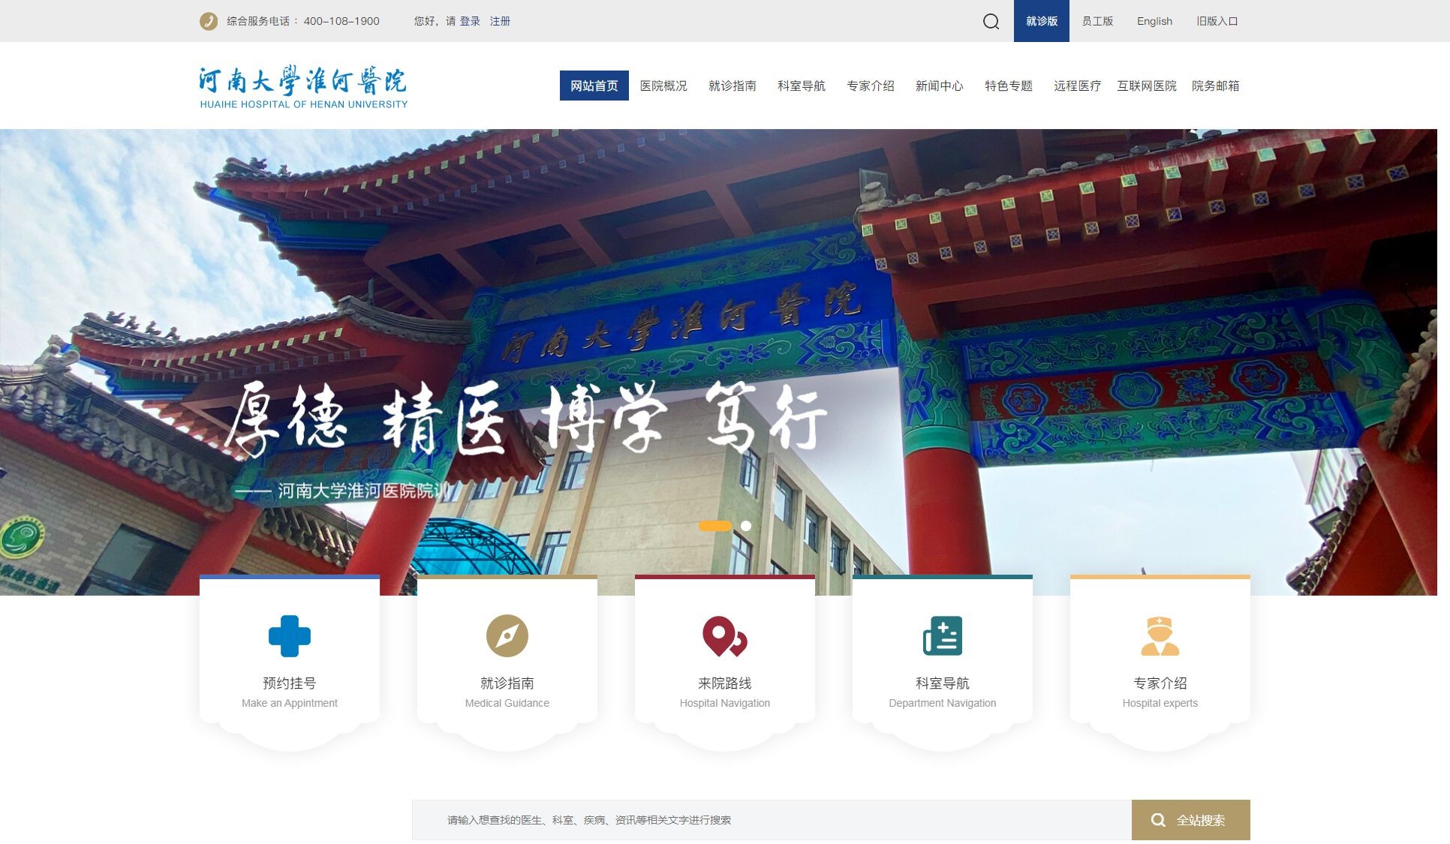The image size is (1450, 844).
Task: Click the orange doctor experts icon
Action: tap(1160, 636)
